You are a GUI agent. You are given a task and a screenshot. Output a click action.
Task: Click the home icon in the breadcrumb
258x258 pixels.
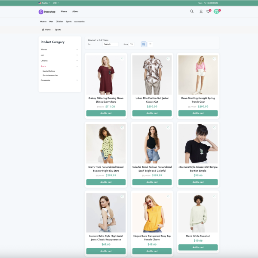pos(43,30)
